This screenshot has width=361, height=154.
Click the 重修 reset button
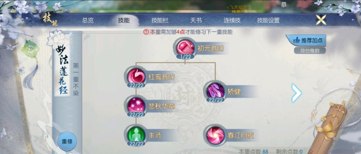point(67,141)
